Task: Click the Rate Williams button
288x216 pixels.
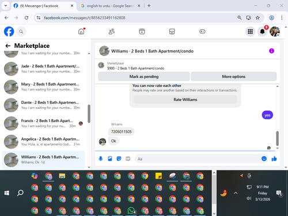Action: pos(185,100)
